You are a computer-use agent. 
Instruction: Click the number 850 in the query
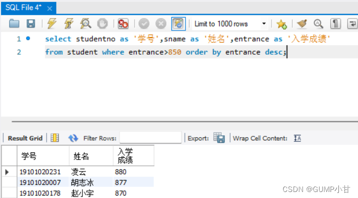tap(174, 52)
